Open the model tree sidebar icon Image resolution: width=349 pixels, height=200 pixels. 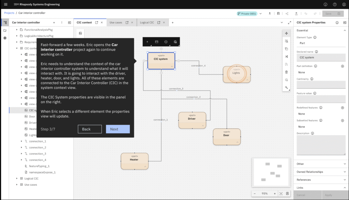[5, 22]
